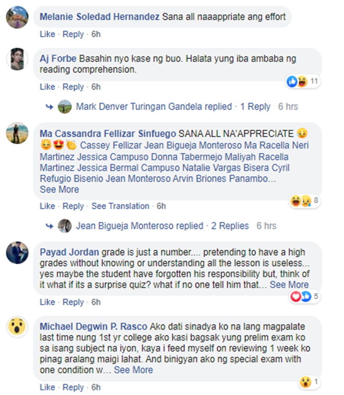Open Payad Jordan's profile name link
This screenshot has width=344, height=395.
[69, 252]
